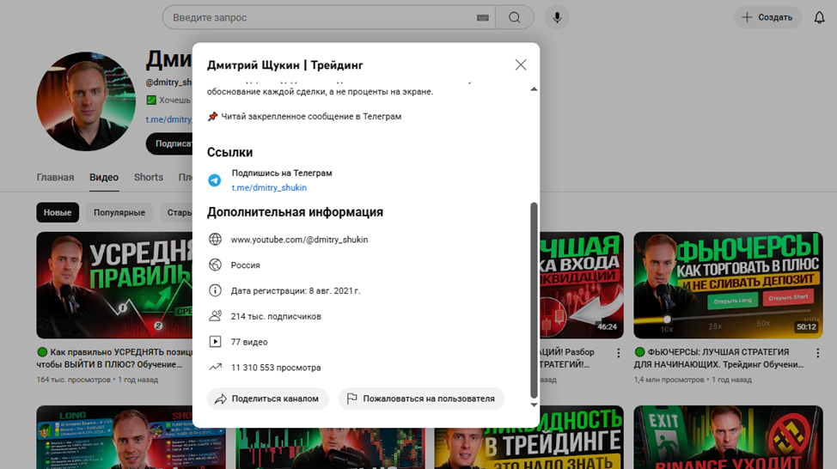
Task: Click the 11 310 553 просмотра text
Action: 276,368
